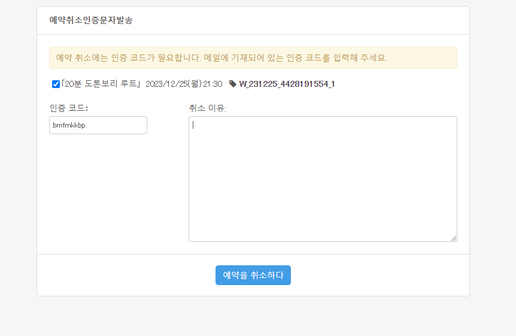Click the date 2023/12/25(월) 21:30
Image resolution: width=516 pixels, height=336 pixels.
pos(184,84)
